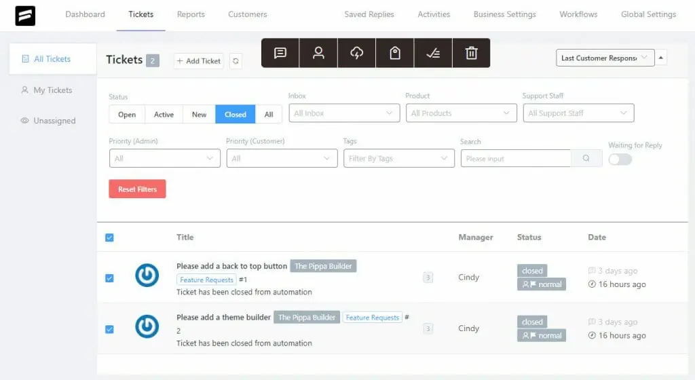Click response count badge on back to top ticket
The image size is (695, 380).
point(428,278)
